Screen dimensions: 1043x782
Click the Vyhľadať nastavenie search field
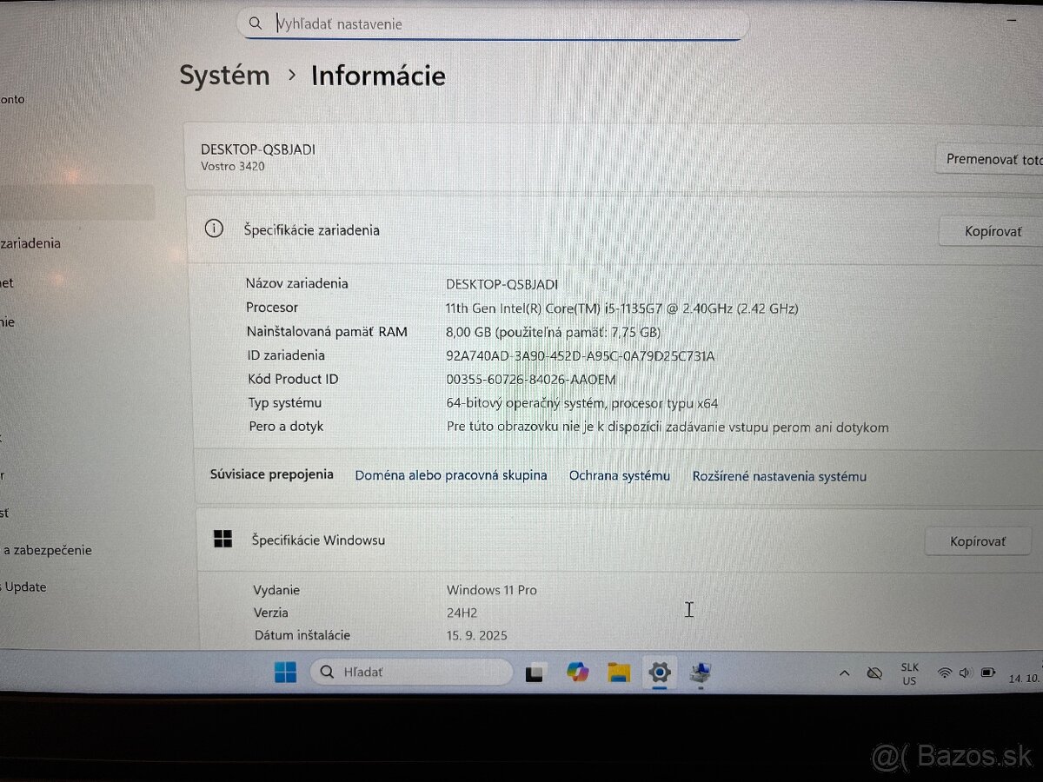494,23
